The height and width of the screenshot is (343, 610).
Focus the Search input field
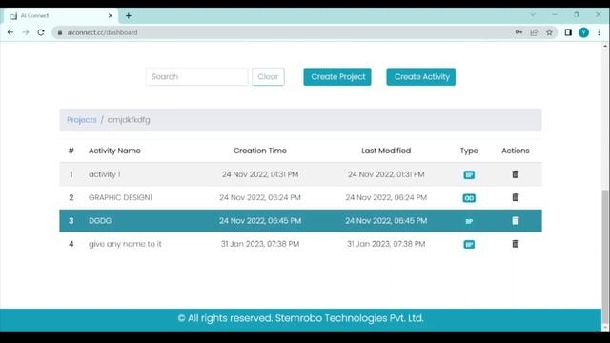(197, 76)
